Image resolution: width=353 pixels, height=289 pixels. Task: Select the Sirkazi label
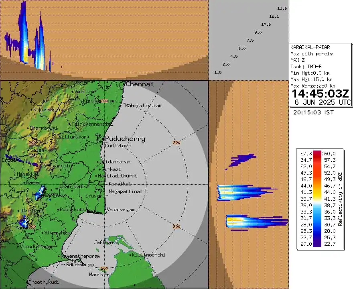tap(111, 169)
